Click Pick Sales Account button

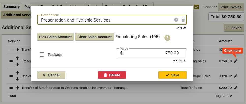(55, 37)
